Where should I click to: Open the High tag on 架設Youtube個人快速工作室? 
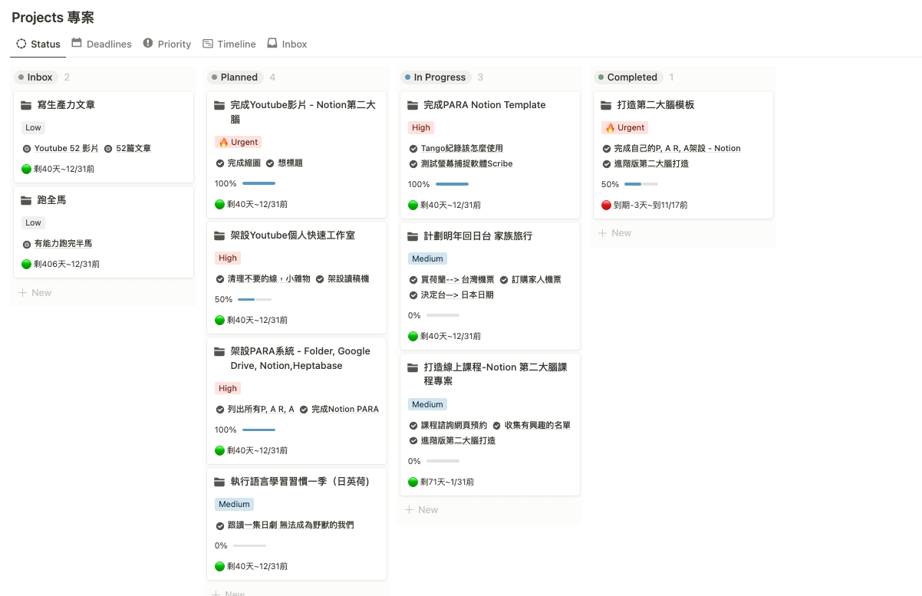click(x=228, y=258)
